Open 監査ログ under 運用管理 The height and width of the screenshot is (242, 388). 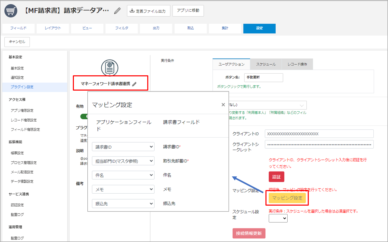click(17, 238)
